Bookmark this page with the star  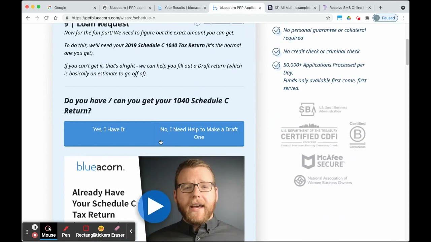(x=328, y=18)
